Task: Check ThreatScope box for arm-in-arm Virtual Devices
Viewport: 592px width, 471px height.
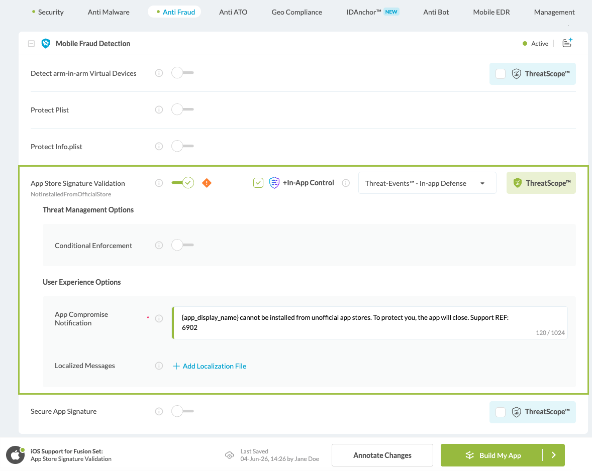Action: point(500,73)
